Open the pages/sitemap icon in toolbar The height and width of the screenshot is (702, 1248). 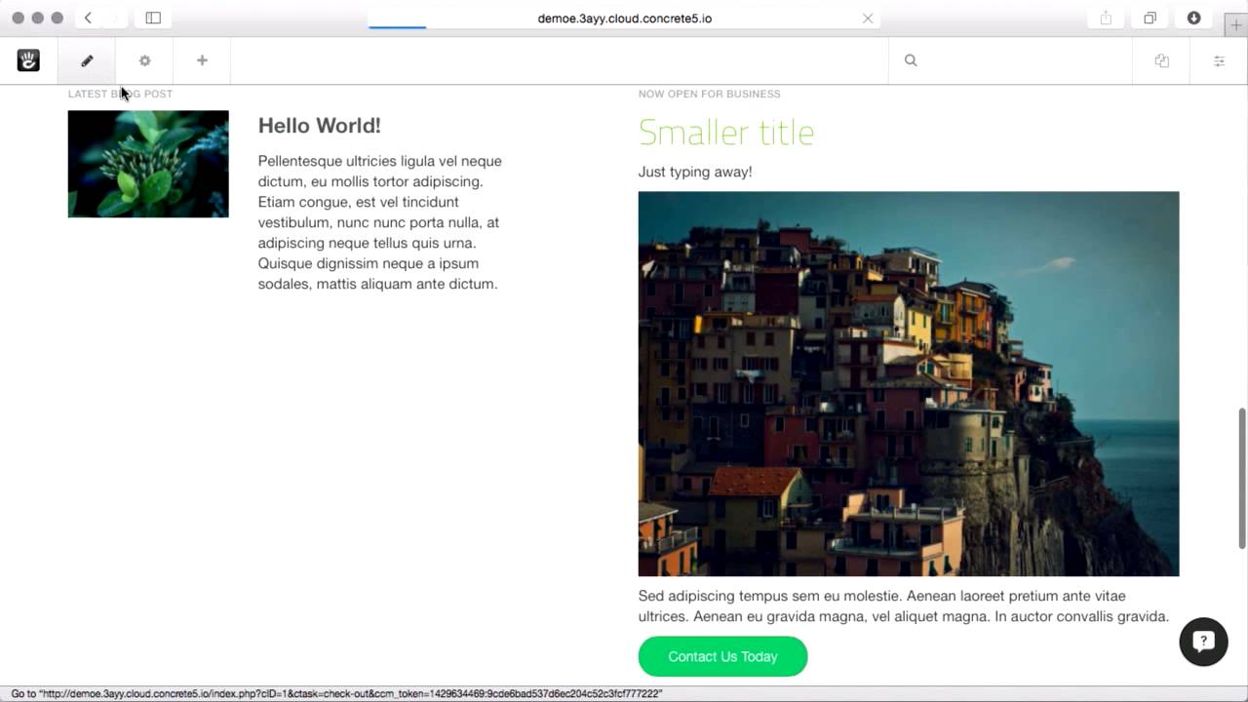[x=1161, y=60]
